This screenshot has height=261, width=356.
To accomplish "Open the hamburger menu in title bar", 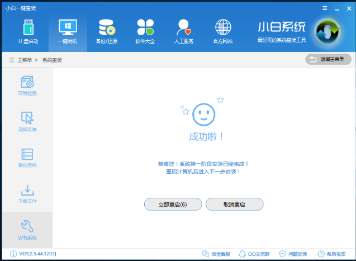I will coord(325,8).
